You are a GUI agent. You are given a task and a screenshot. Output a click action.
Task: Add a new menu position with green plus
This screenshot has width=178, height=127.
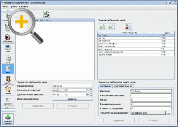tap(102, 27)
